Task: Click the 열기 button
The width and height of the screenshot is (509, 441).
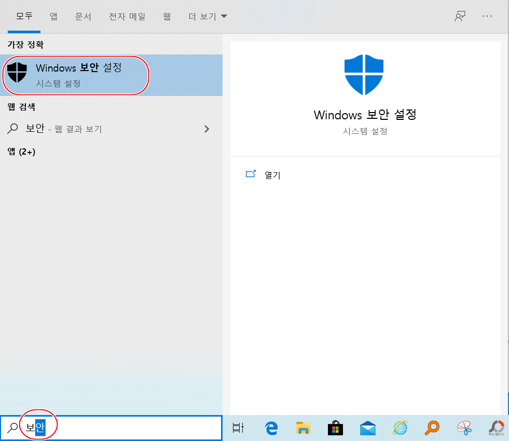Action: click(272, 175)
